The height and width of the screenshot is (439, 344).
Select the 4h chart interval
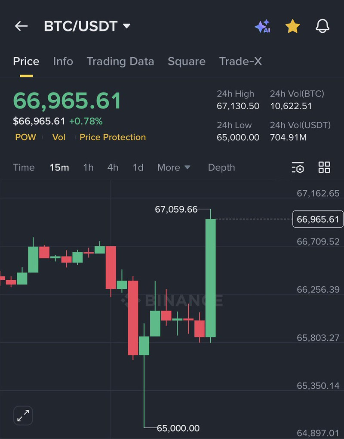tap(113, 167)
